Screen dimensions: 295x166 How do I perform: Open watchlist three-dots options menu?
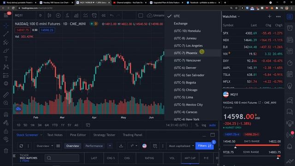pos(278,17)
